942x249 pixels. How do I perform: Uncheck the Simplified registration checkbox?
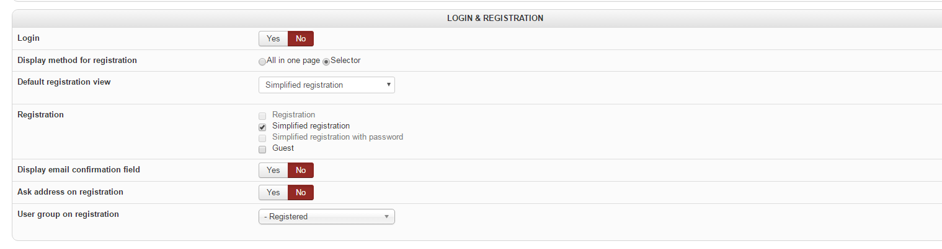tap(262, 127)
